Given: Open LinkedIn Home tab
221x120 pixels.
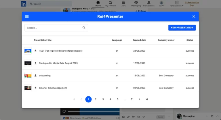Looking at the screenshot, I should coord(98,4).
